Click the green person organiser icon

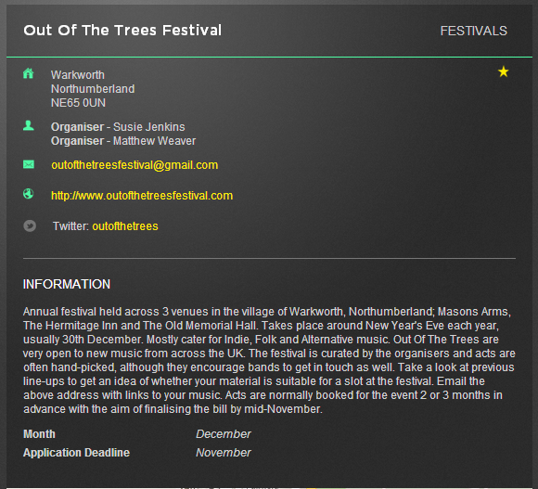tap(29, 125)
